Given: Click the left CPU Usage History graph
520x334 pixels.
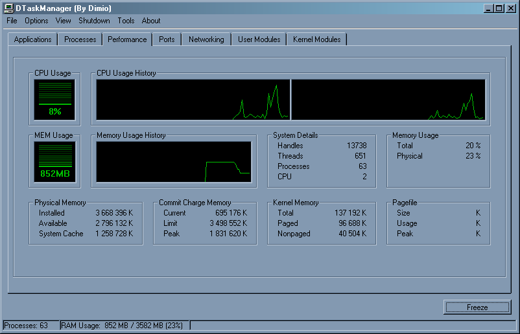Looking at the screenshot, I should coord(193,100).
